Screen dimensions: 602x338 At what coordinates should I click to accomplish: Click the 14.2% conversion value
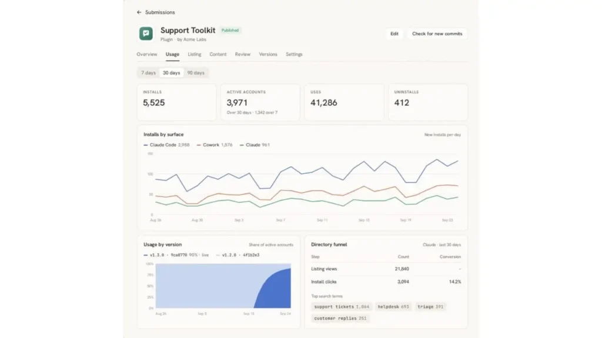pos(455,282)
